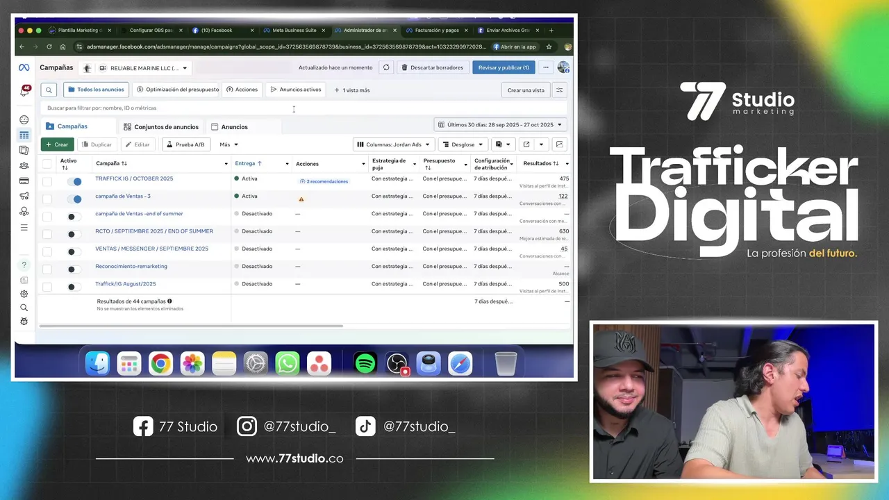The width and height of the screenshot is (889, 500).
Task: Open the reports dropdown button
Action: pyautogui.click(x=503, y=144)
